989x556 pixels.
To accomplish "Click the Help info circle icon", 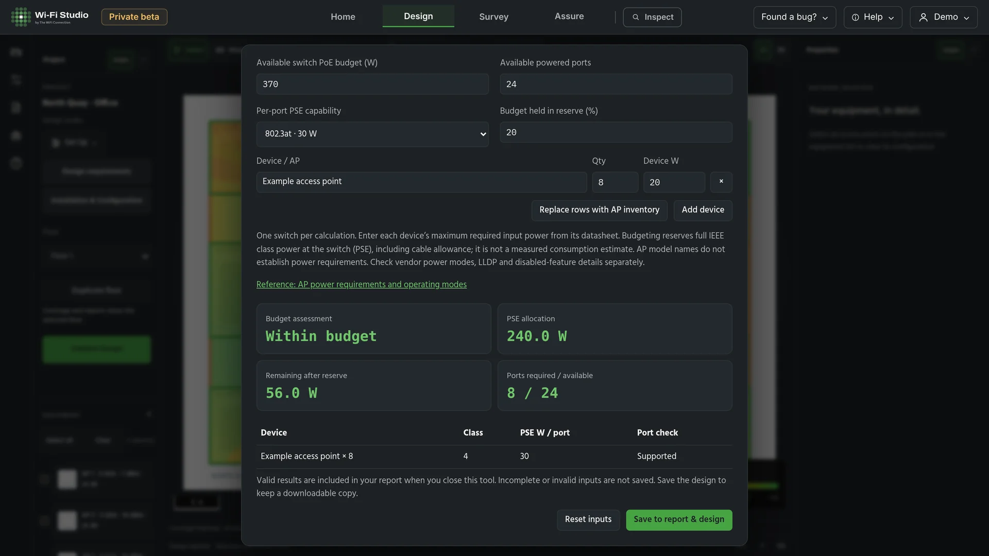I will click(x=855, y=18).
